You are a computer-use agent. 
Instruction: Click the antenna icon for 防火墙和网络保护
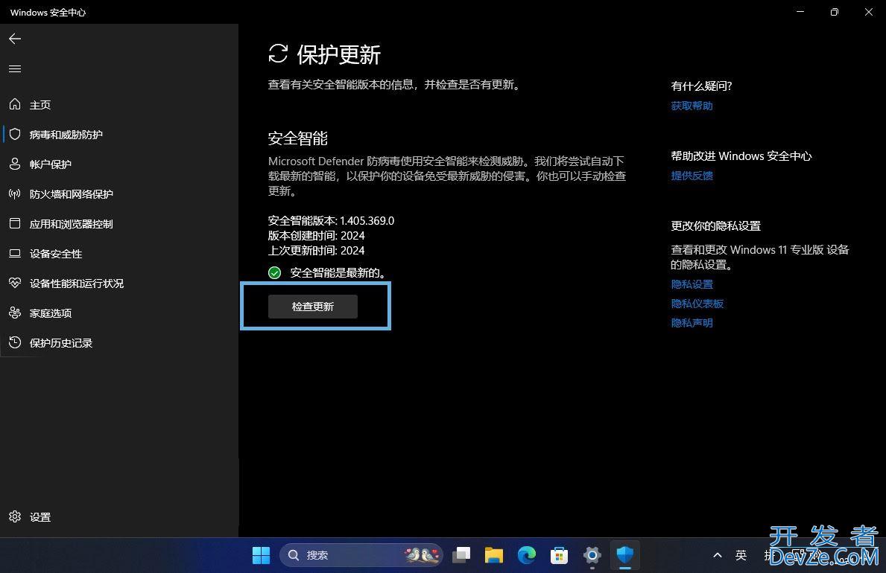15,193
